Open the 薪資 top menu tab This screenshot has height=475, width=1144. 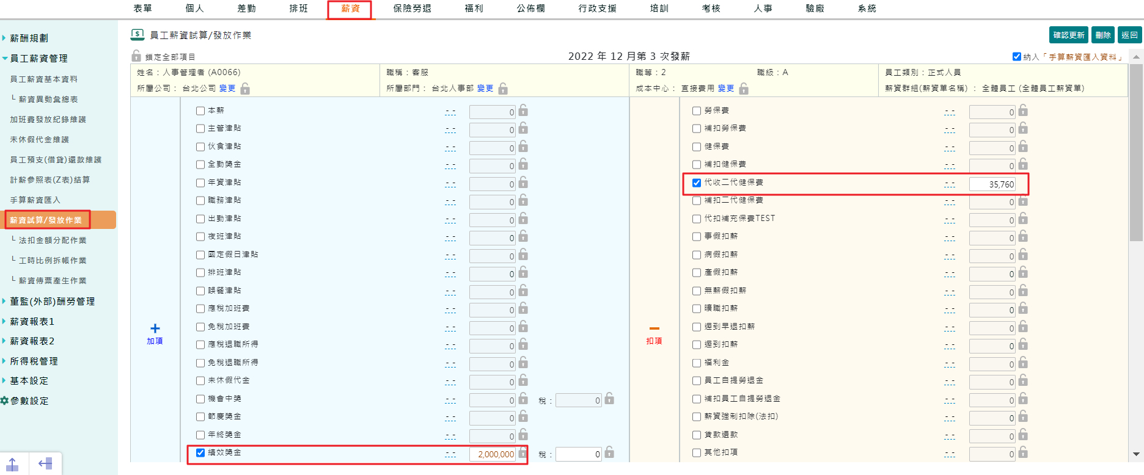[350, 9]
